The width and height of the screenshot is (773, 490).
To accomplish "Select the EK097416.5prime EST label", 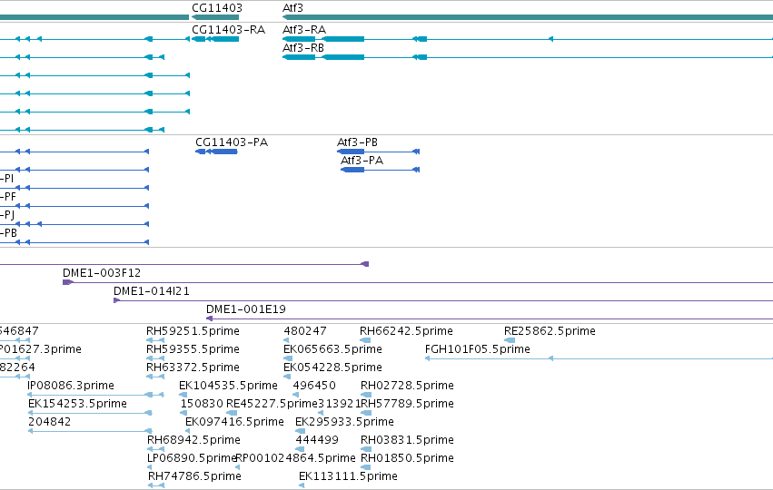I will (234, 422).
